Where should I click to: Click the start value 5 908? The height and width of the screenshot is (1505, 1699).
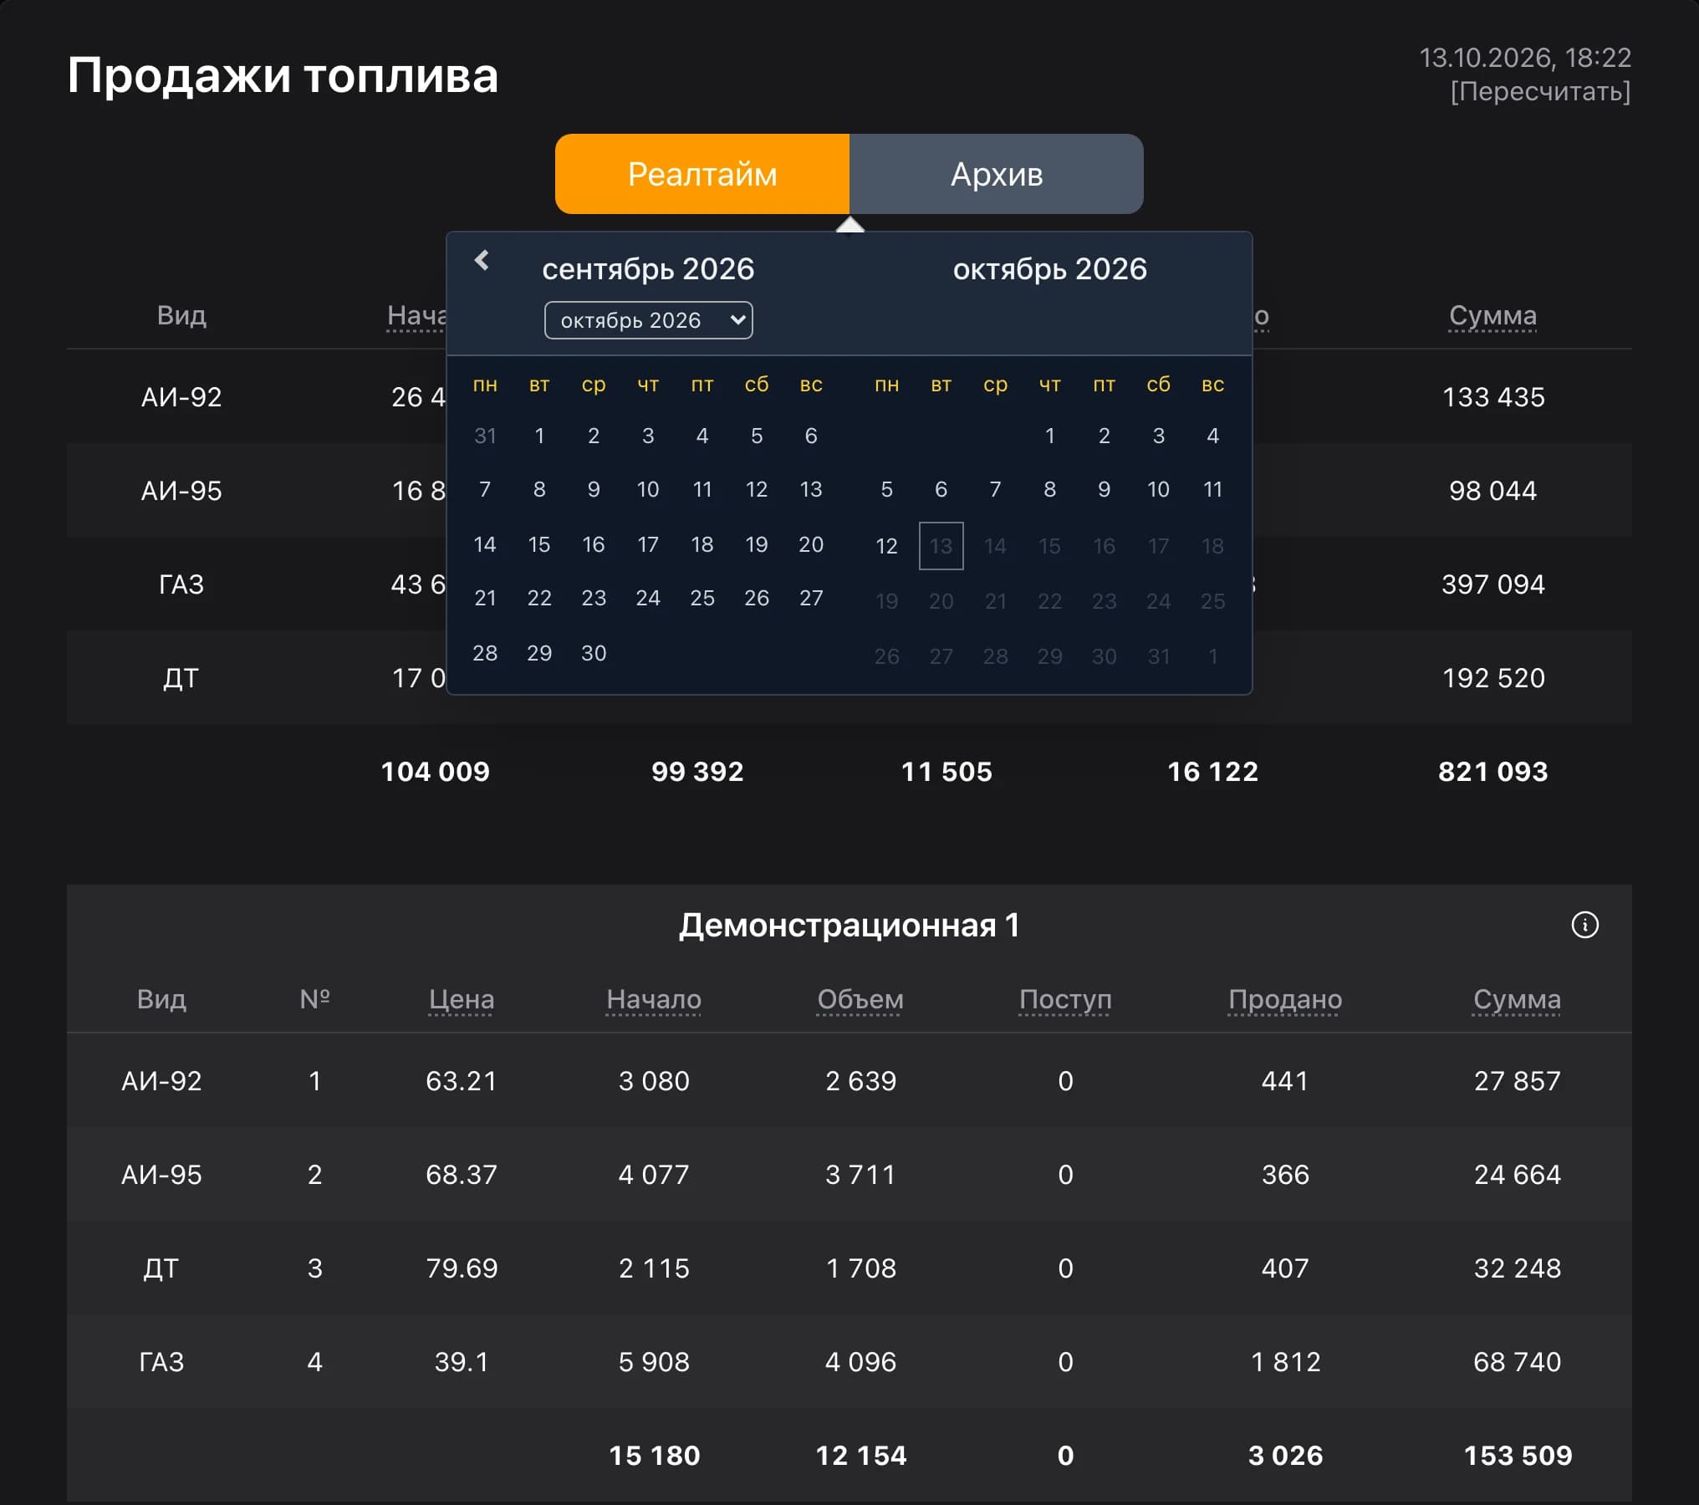pos(654,1362)
